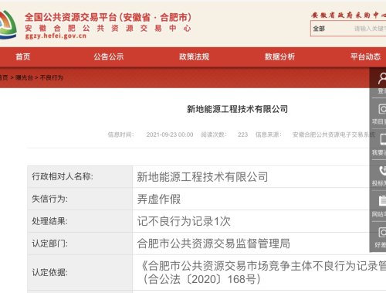Click the value 合肥市公共资源交易监督管理局
The image size is (386, 293).
pyautogui.click(x=213, y=244)
